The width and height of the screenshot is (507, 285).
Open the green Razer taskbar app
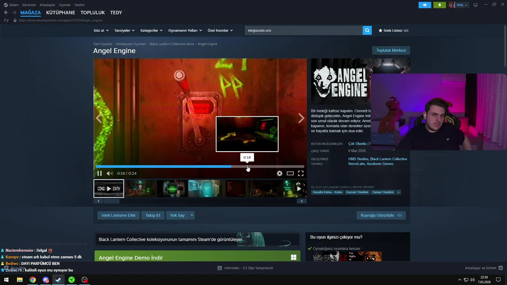coord(71,280)
